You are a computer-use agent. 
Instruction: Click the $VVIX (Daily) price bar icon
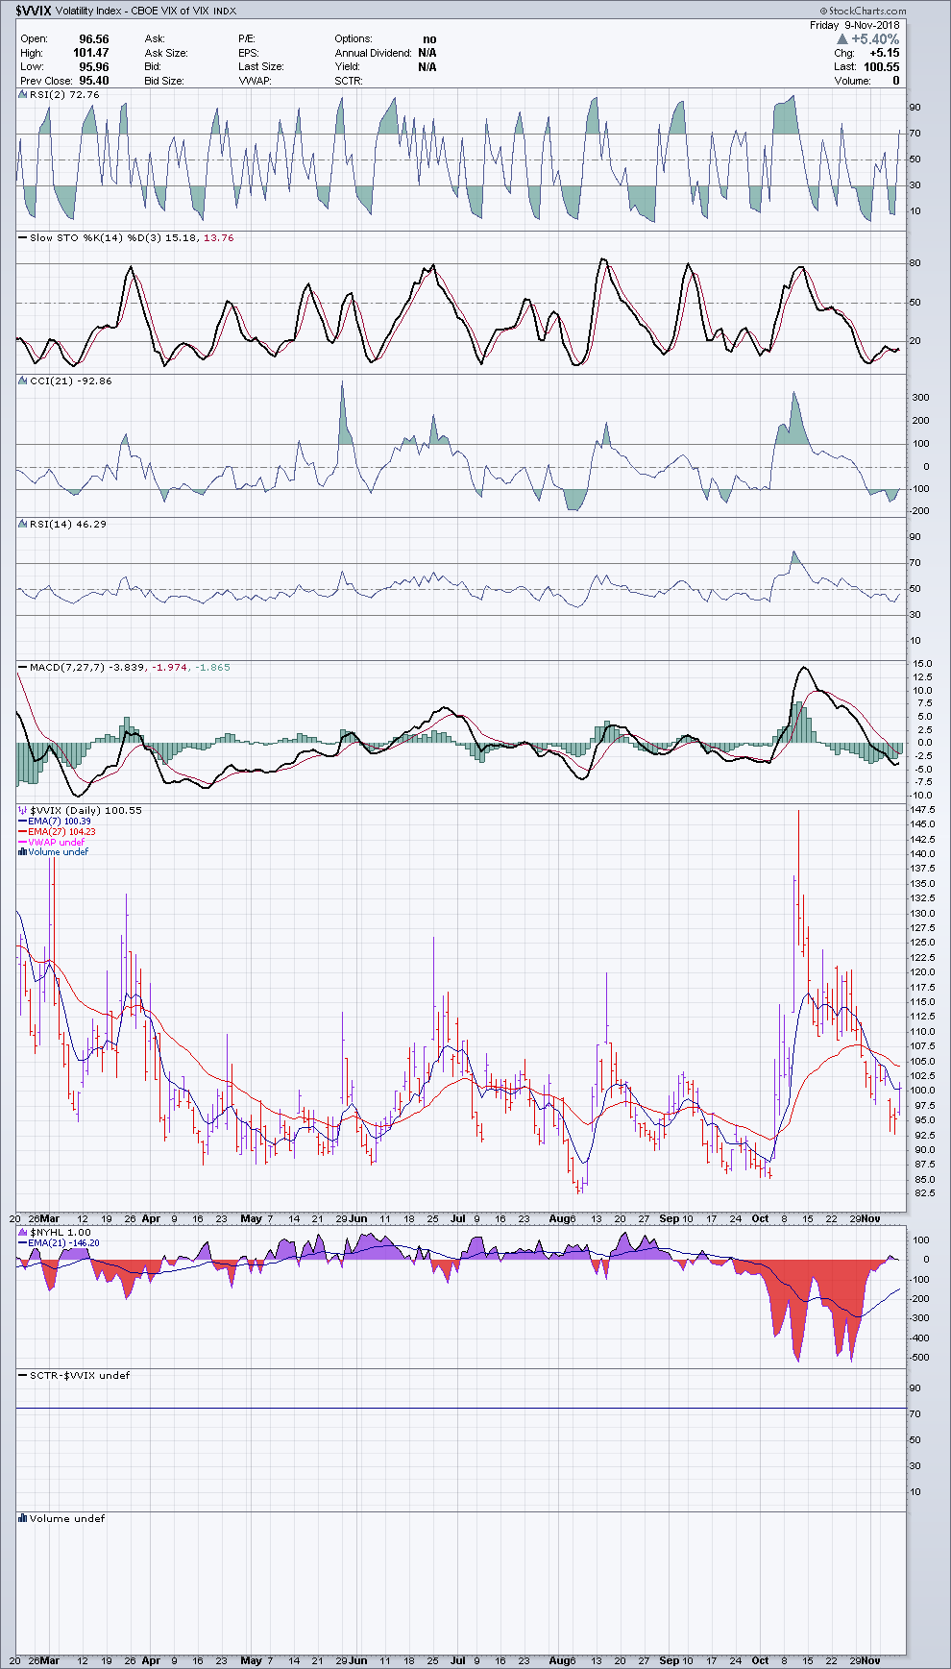22,811
